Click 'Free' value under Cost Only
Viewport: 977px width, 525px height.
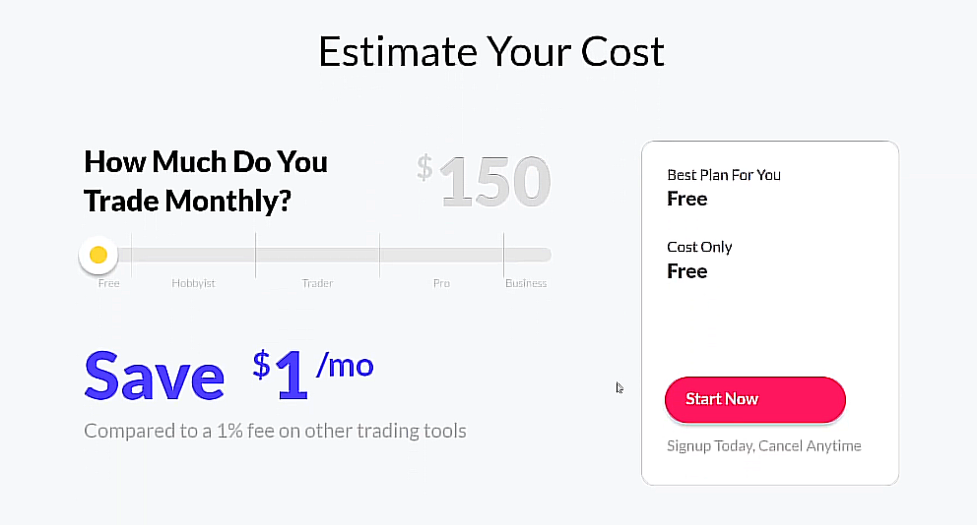coord(687,271)
